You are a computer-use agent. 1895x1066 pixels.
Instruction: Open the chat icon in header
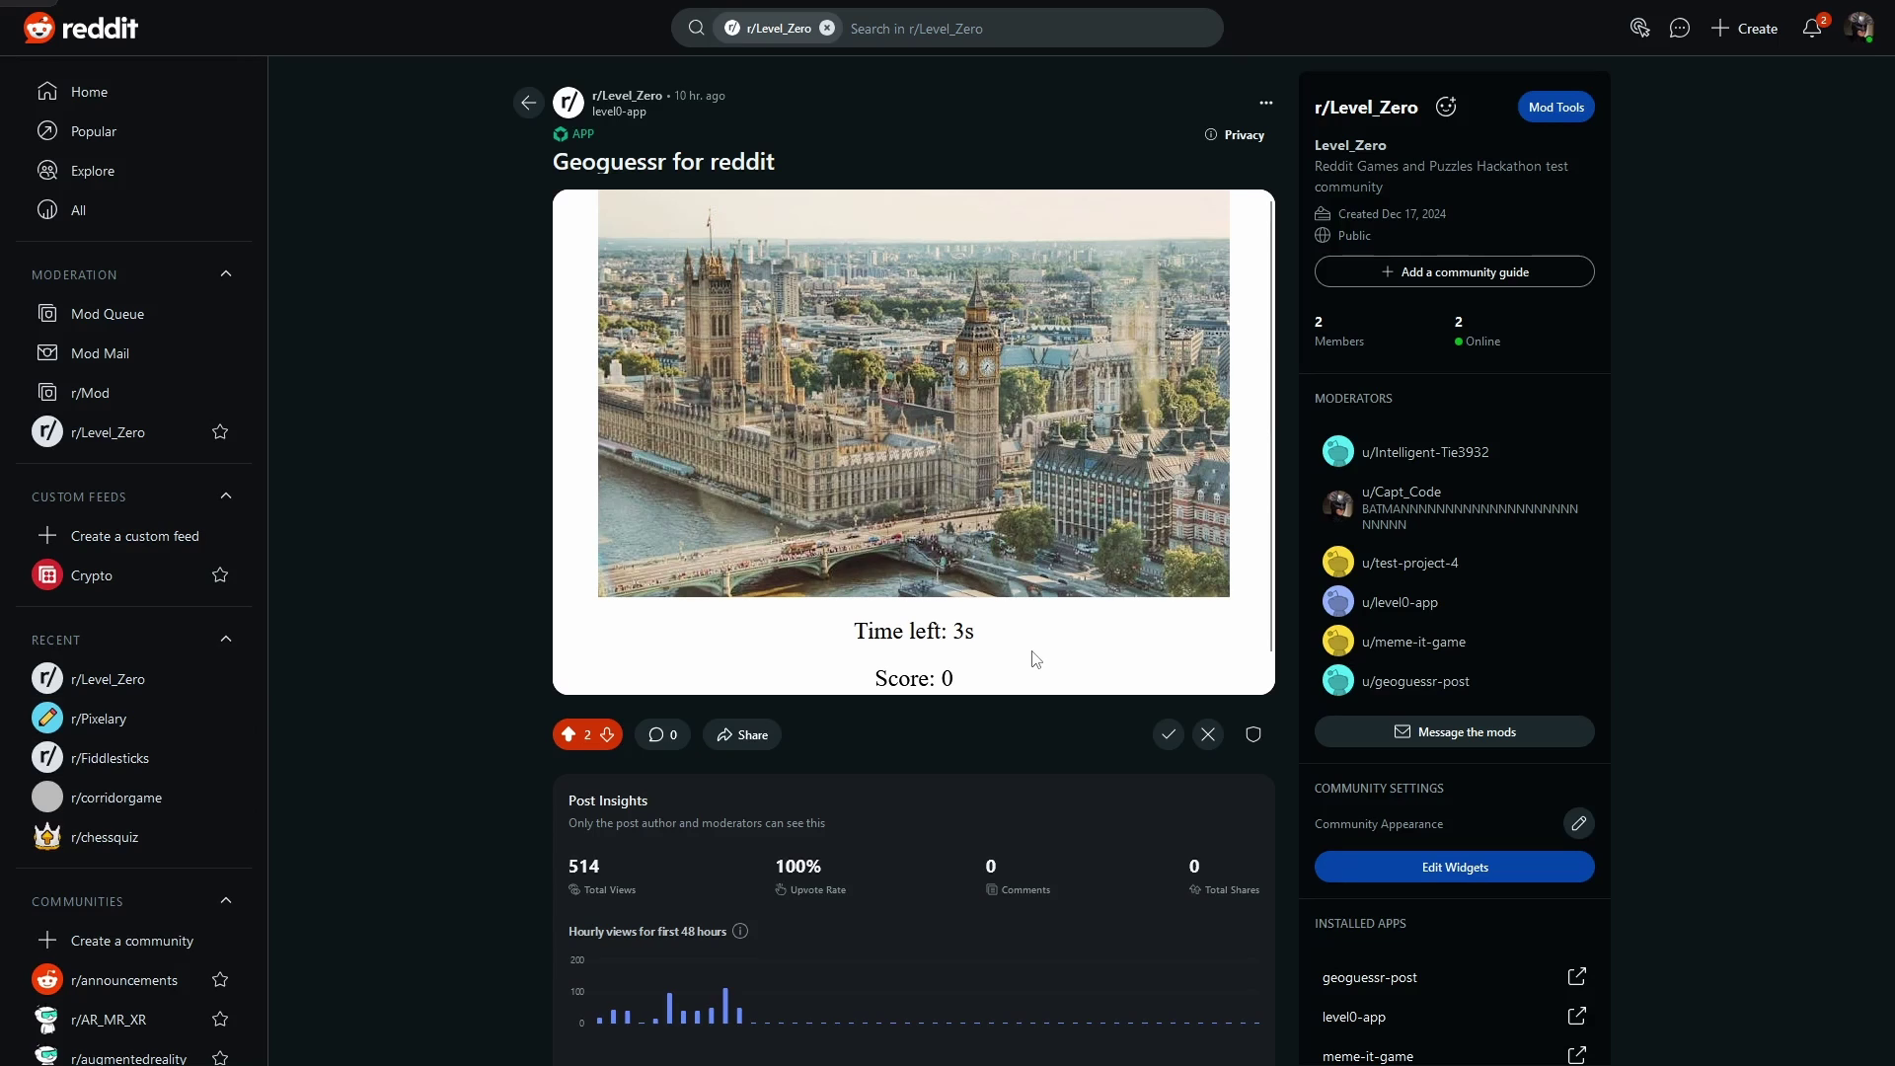point(1680,29)
